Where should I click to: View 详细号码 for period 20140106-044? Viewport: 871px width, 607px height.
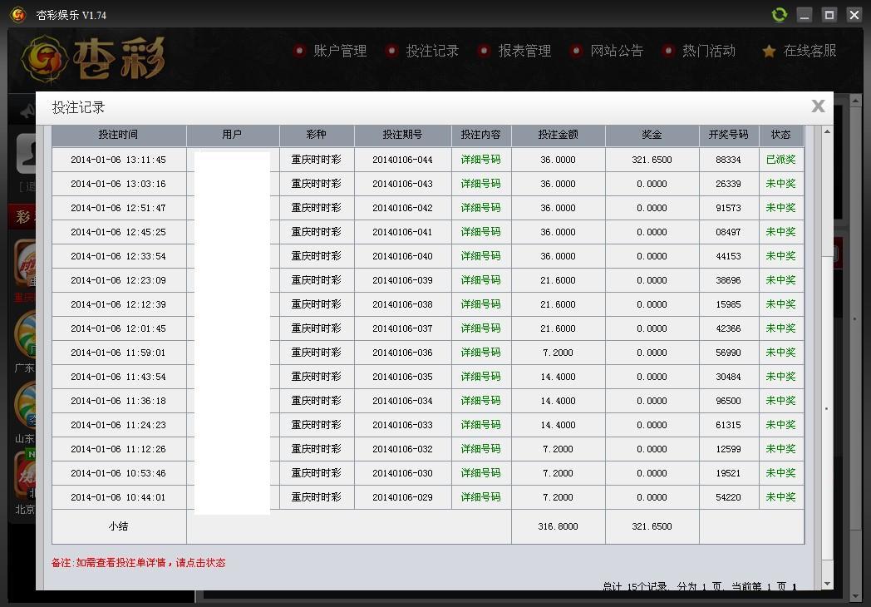point(482,160)
